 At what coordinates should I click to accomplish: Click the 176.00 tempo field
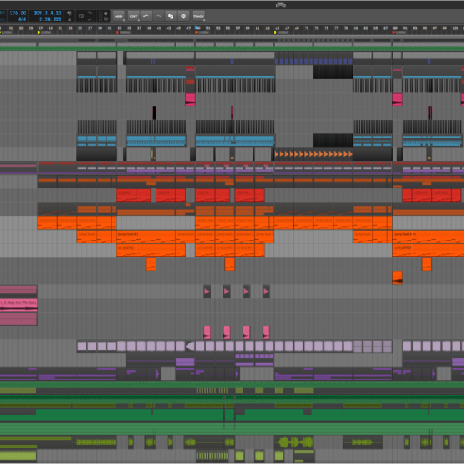[x=18, y=12]
